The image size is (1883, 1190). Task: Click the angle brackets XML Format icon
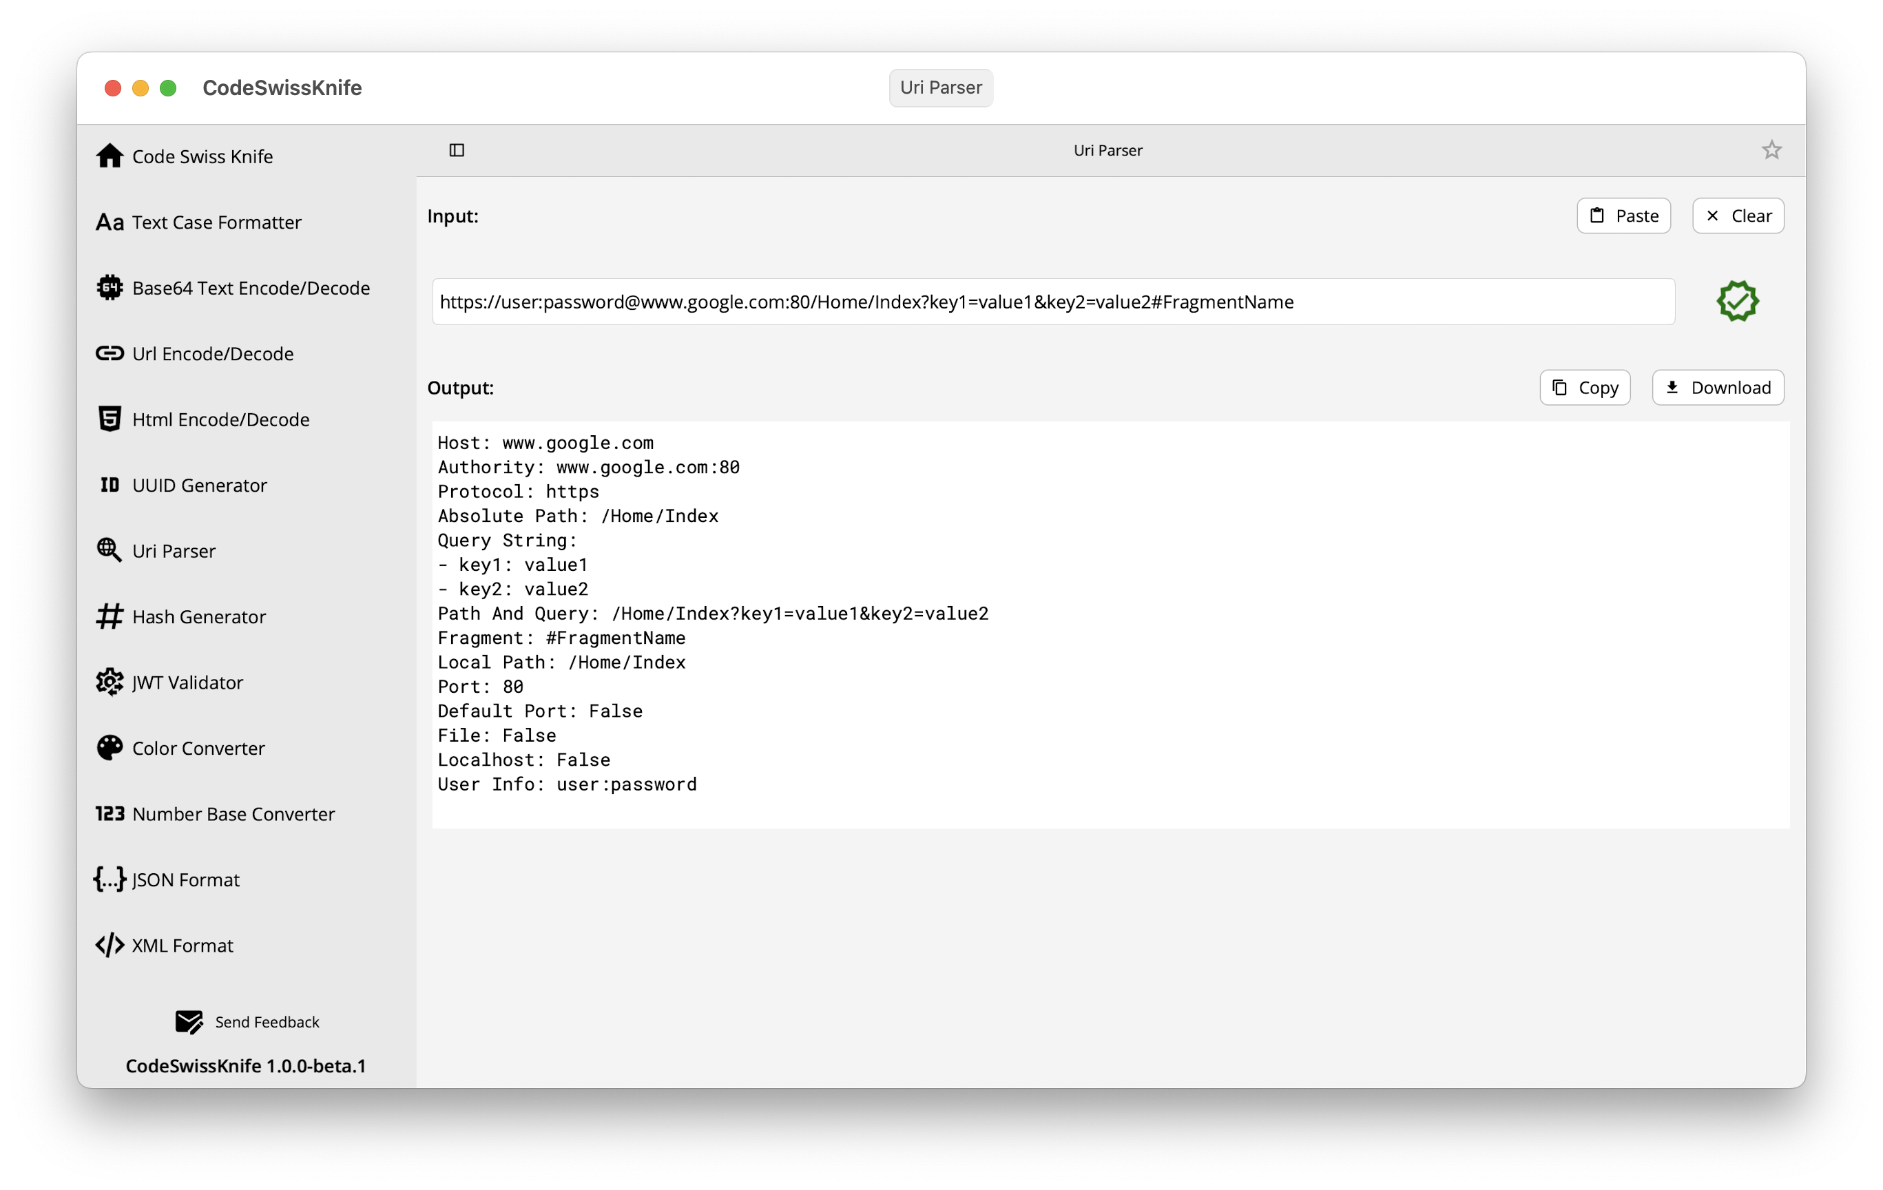pyautogui.click(x=110, y=946)
